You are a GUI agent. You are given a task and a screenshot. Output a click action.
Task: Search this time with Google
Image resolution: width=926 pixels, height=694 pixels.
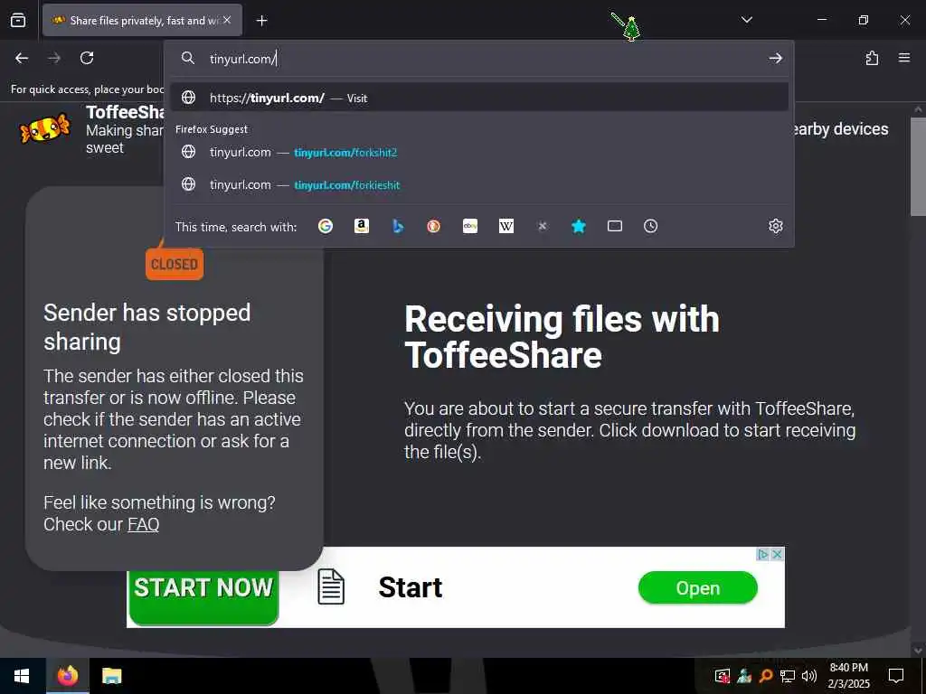point(326,226)
